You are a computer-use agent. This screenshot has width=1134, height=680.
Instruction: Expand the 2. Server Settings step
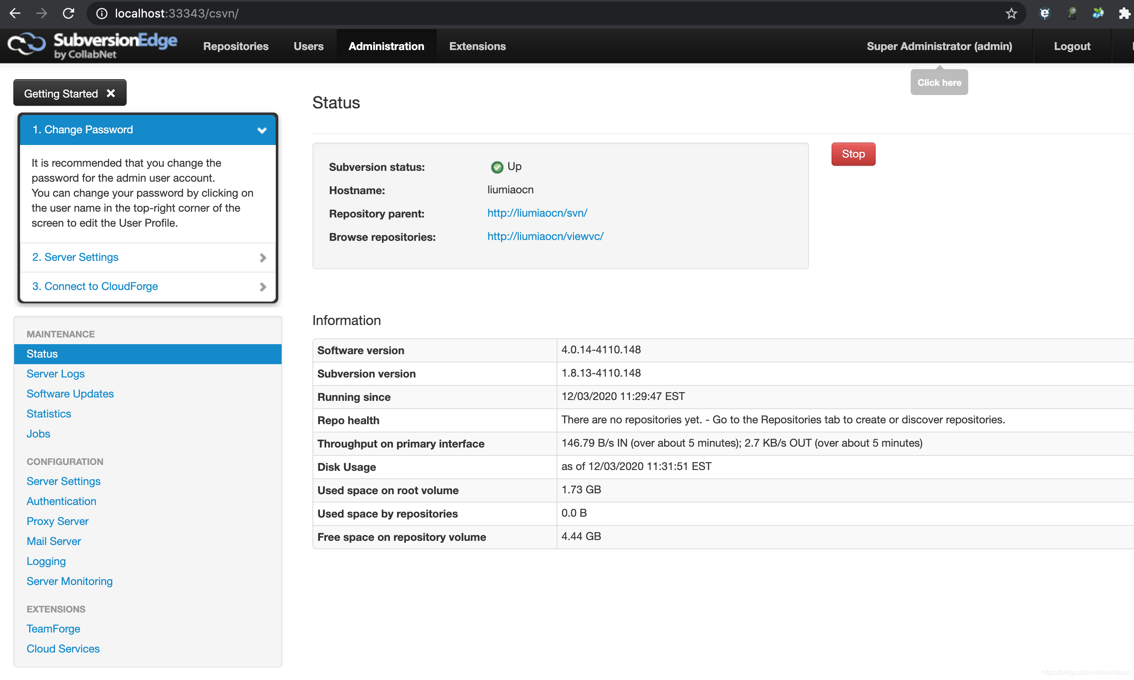(147, 257)
